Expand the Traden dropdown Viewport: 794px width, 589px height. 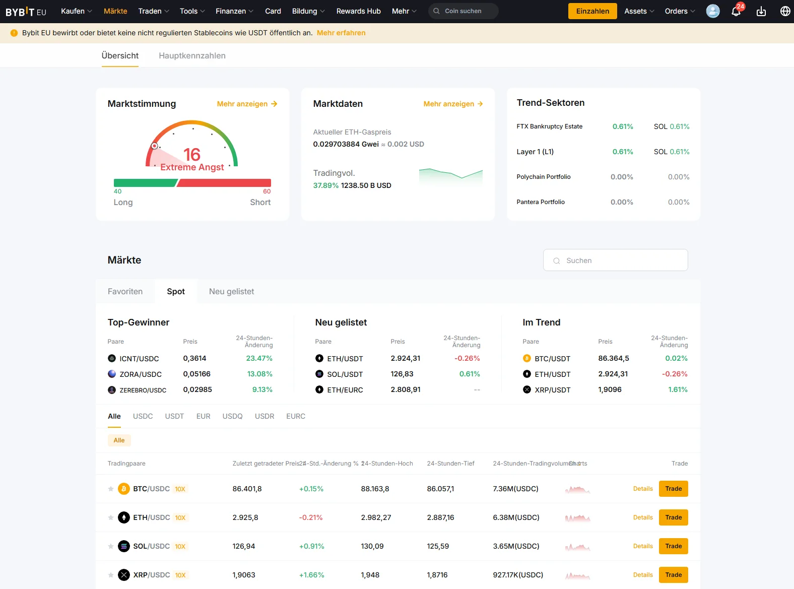(154, 11)
